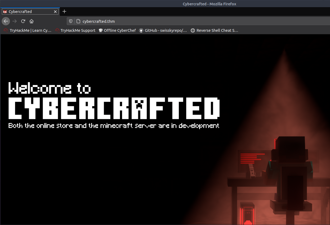Click the "Welcome to" heading text
330x225 pixels.
tap(50, 88)
